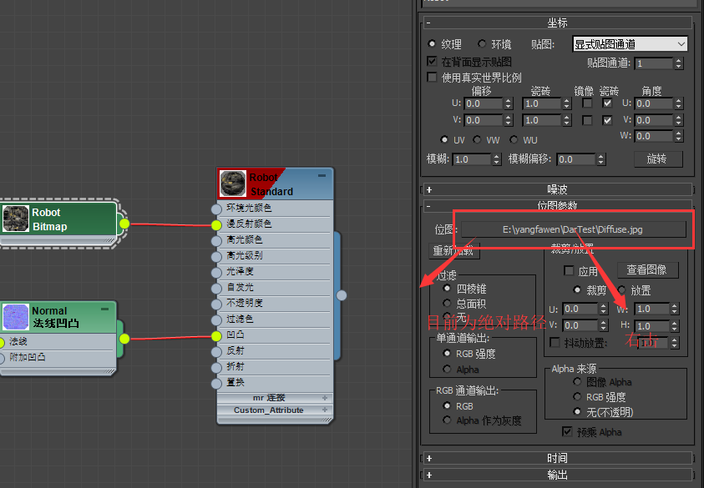
Task: Toggle 在背面显示贴图 checkbox
Action: pyautogui.click(x=432, y=61)
